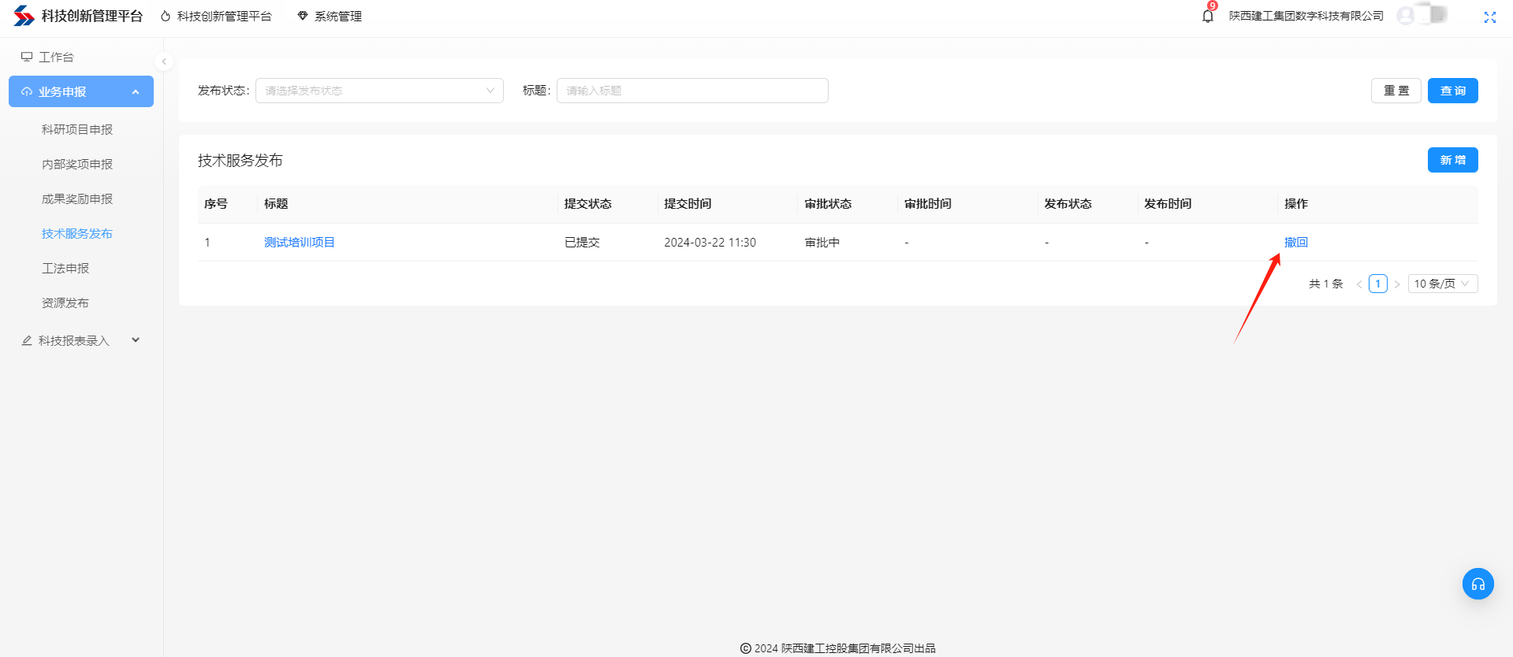Viewport: 1513px width, 657px height.
Task: Open the headset support chat button
Action: (x=1478, y=584)
